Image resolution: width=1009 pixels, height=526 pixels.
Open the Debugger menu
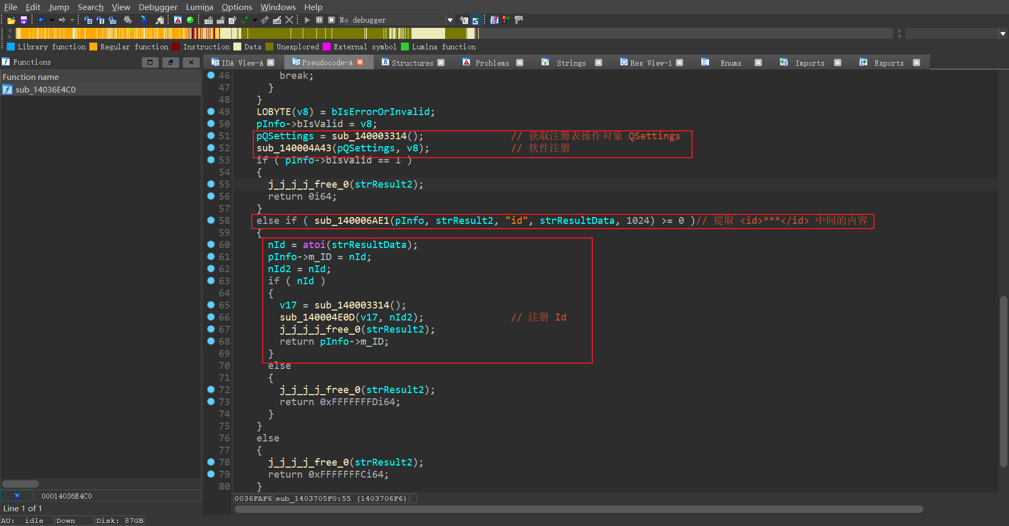click(x=158, y=7)
